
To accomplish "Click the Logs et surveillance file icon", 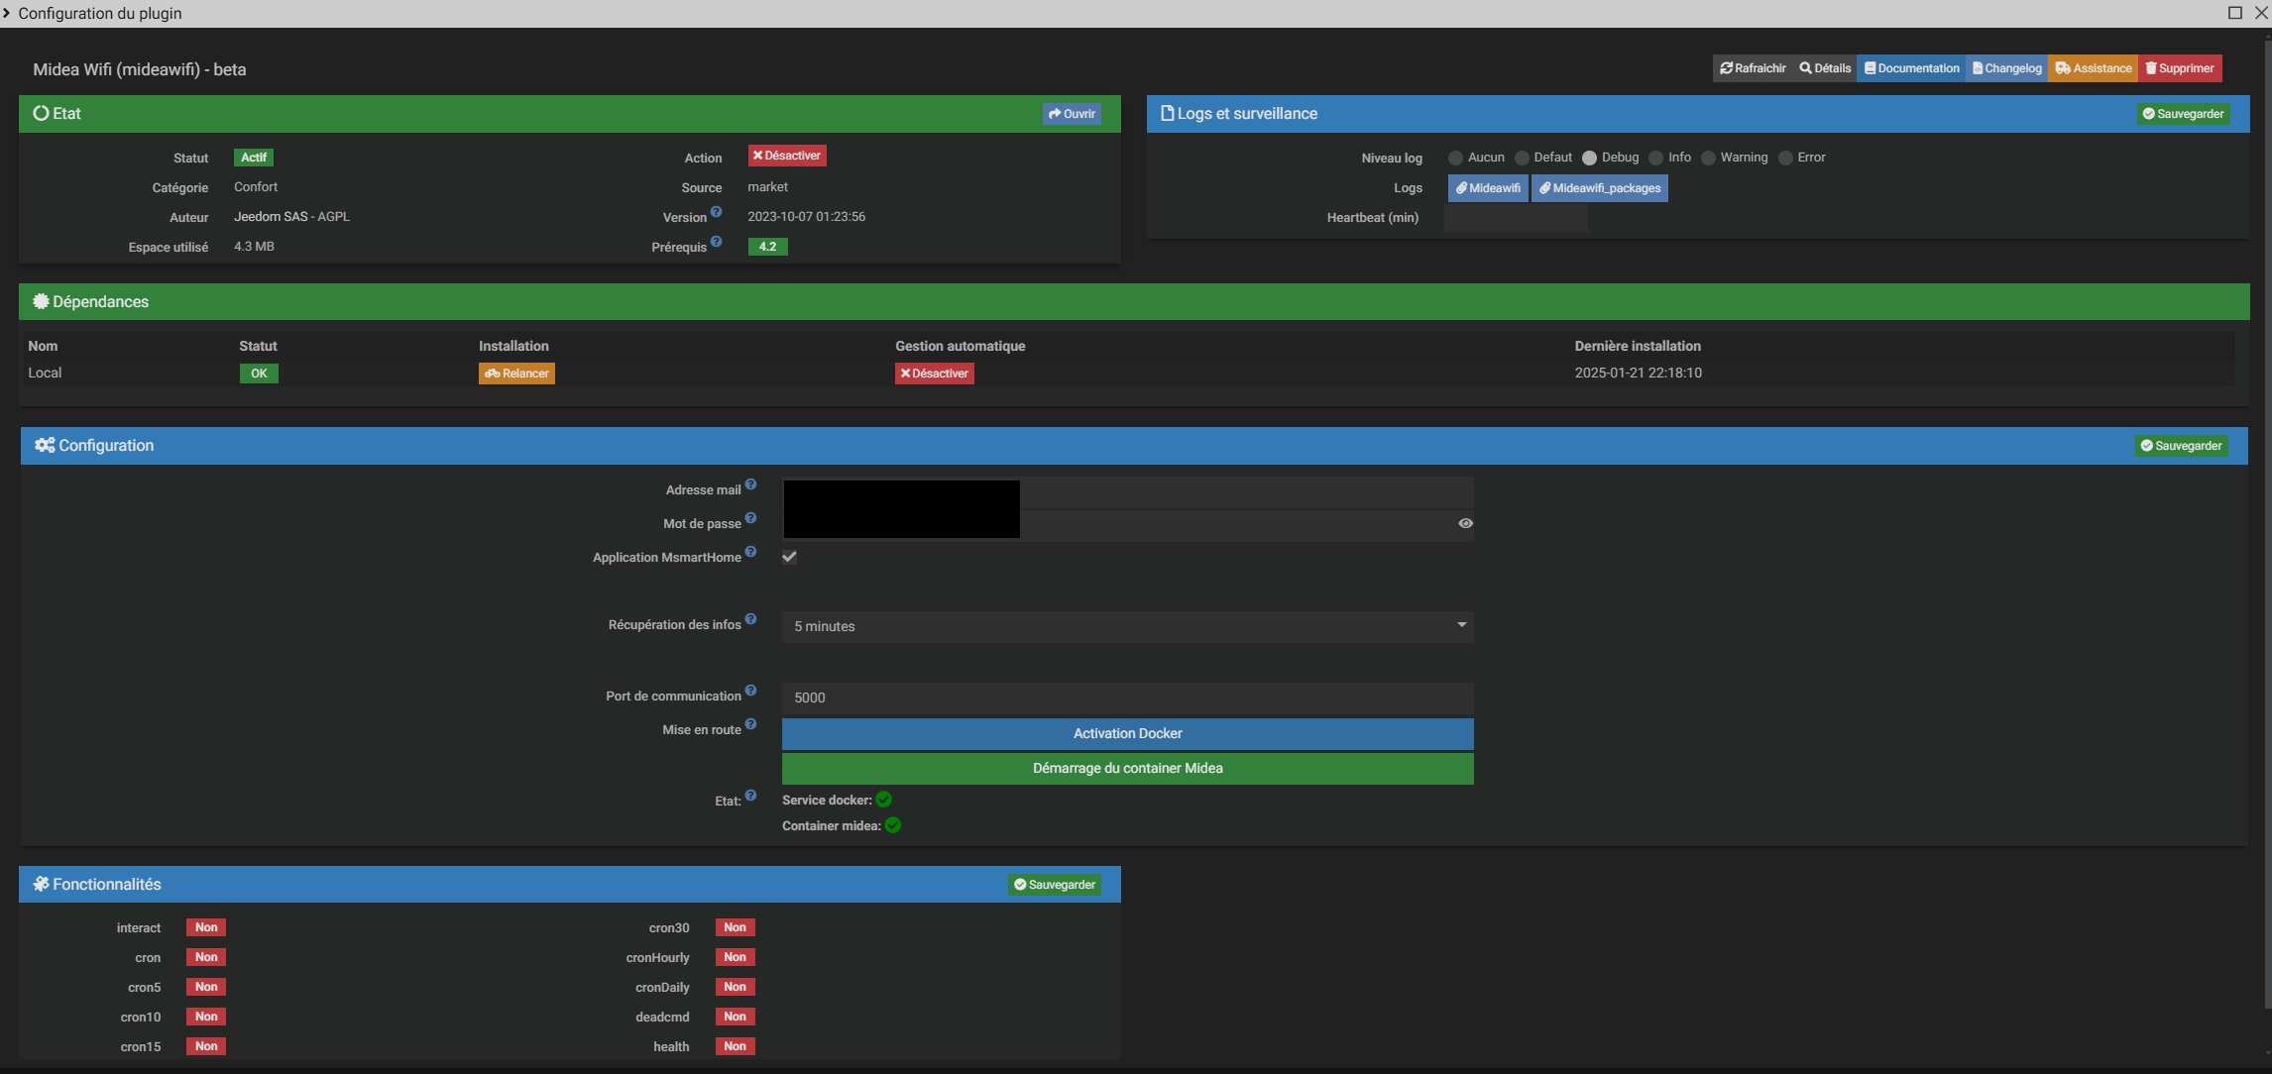I will click(1167, 114).
